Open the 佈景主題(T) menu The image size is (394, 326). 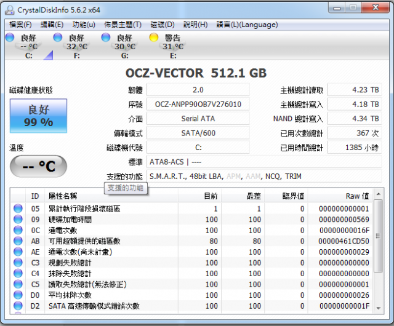pos(123,25)
